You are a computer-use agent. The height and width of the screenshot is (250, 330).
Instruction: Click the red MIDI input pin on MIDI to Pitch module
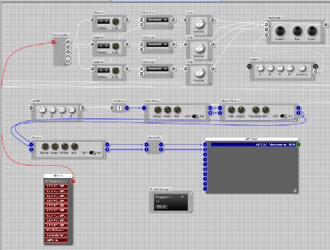pos(54,42)
